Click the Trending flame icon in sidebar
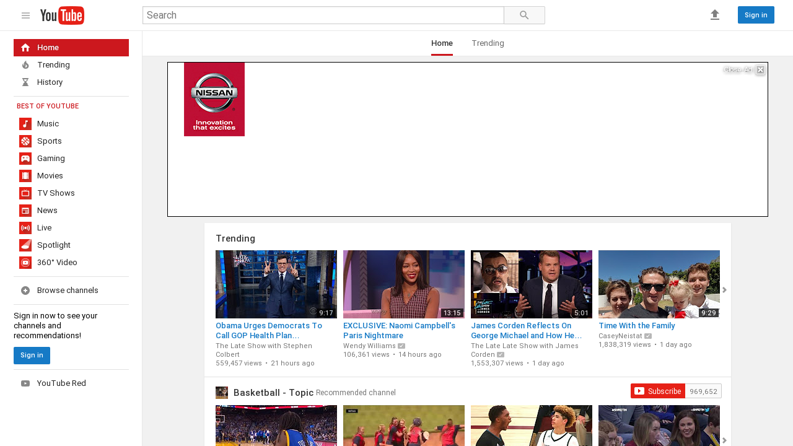 [x=25, y=65]
